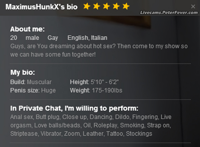Click the MaximusHunkX's bio title

(42, 7)
